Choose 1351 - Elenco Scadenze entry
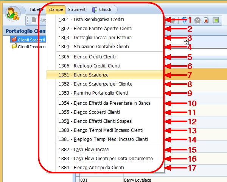The width and height of the screenshot is (227, 182). coord(83,75)
